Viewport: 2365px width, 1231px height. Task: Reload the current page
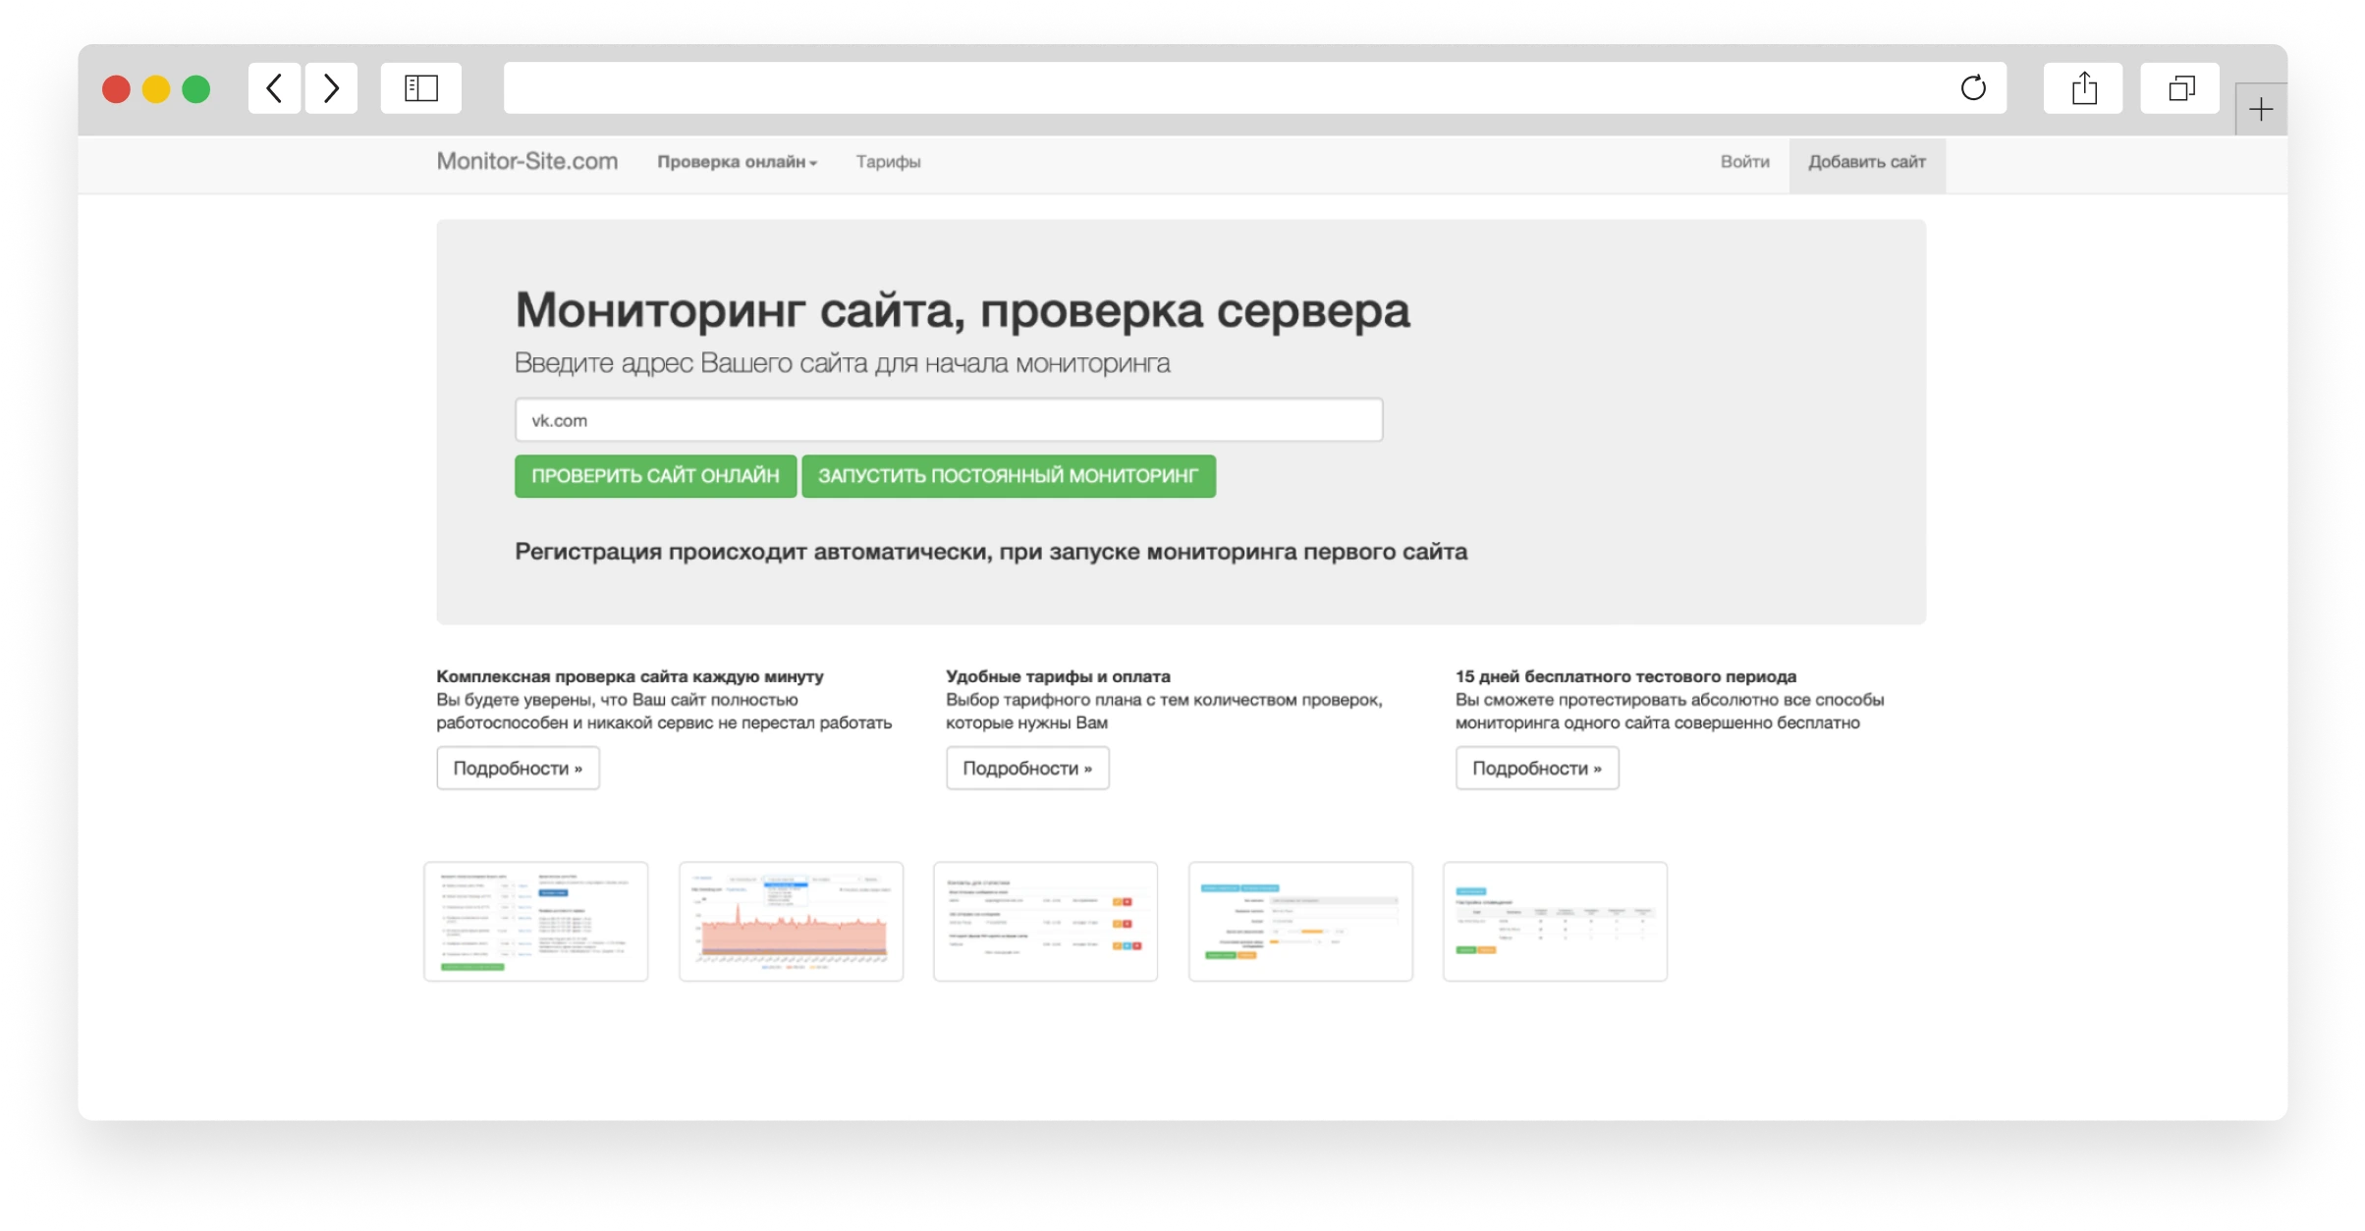1973,87
